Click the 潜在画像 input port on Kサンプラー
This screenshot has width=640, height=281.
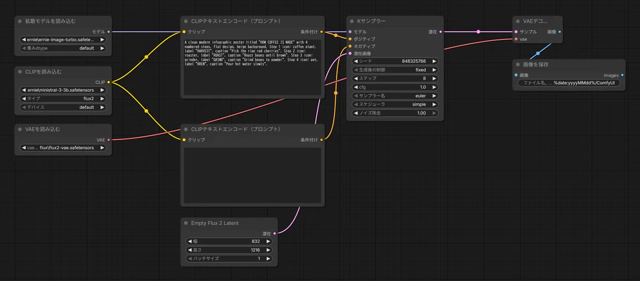pyautogui.click(x=350, y=53)
